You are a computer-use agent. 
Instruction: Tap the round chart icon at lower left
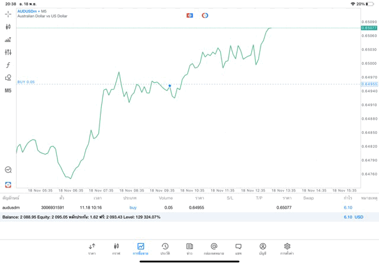point(8,170)
